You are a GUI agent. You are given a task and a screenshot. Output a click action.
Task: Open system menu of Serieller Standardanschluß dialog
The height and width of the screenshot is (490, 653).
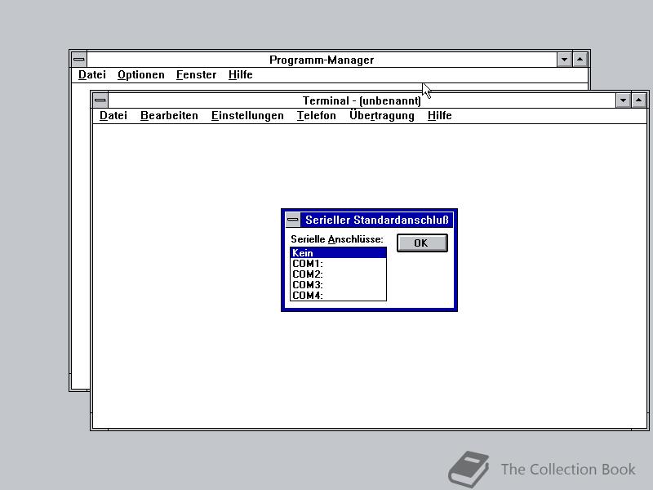(x=293, y=220)
